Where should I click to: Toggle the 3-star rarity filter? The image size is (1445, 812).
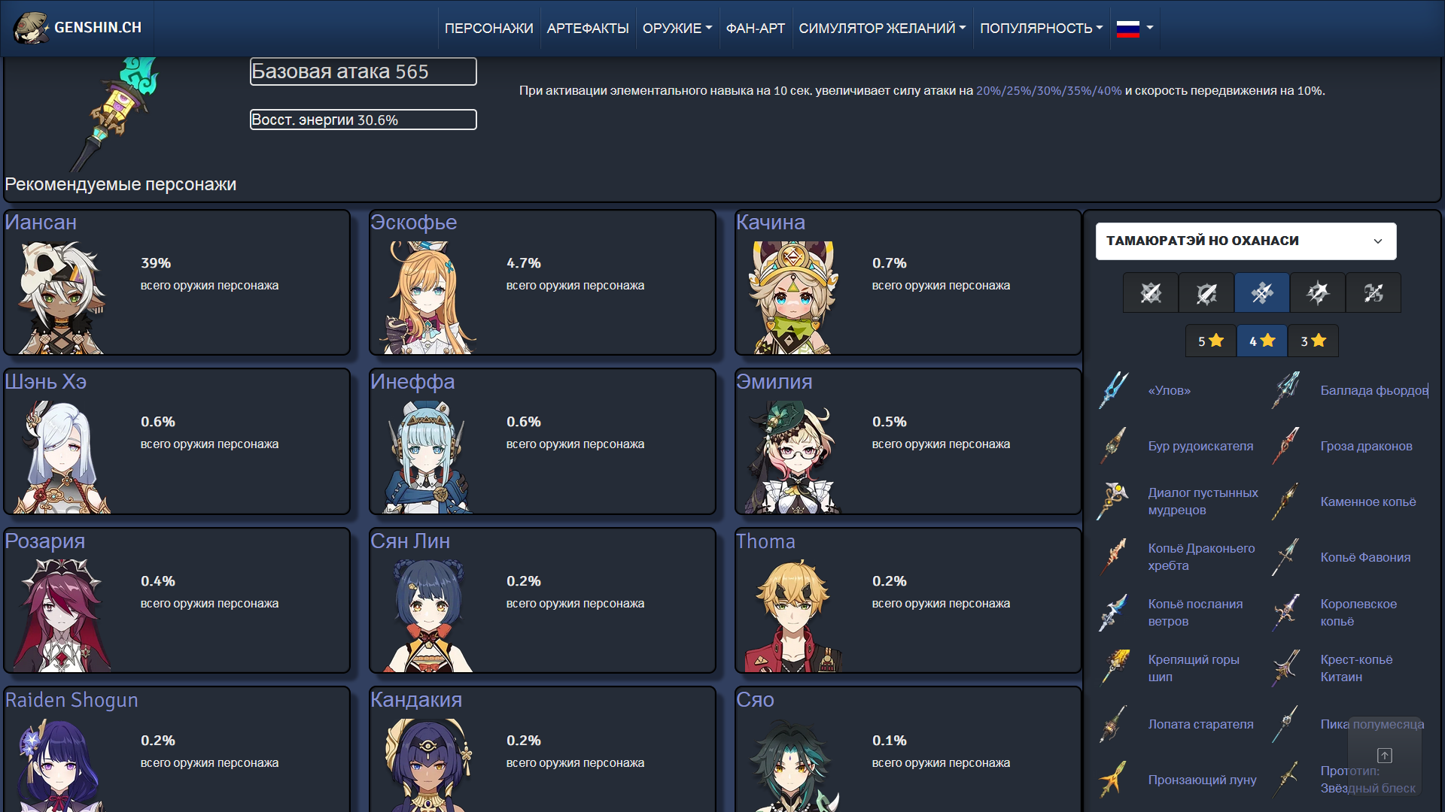tap(1313, 341)
